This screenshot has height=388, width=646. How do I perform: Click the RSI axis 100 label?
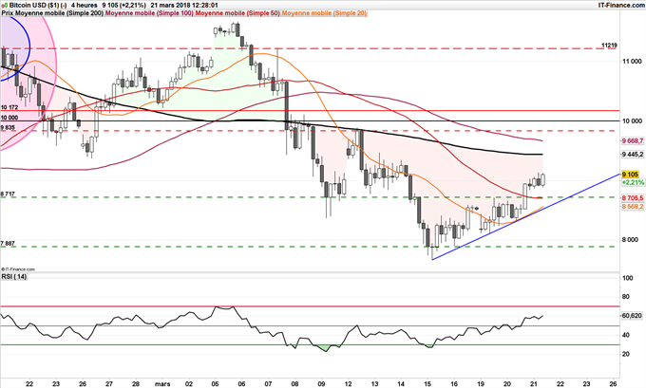coord(627,278)
